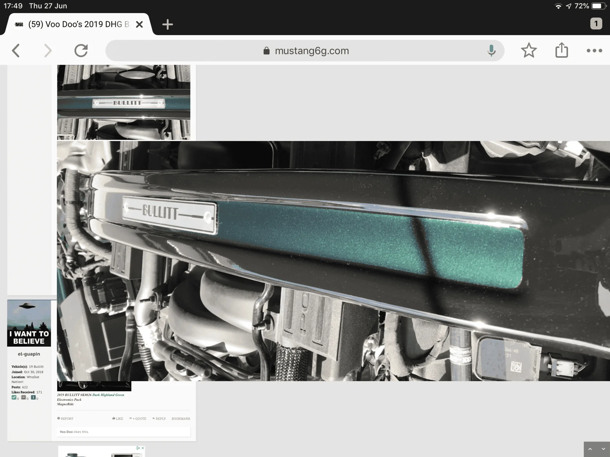This screenshot has height=457, width=610.
Task: Tap the microphone voice search icon
Action: point(491,51)
